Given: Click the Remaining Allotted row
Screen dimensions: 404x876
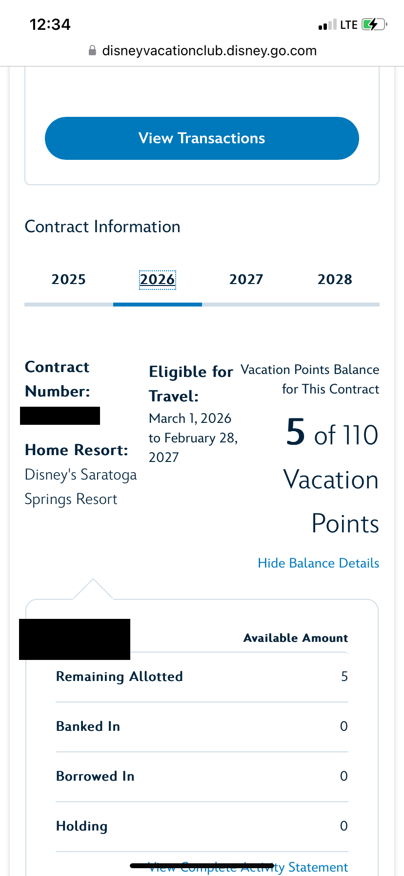Looking at the screenshot, I should click(x=202, y=677).
